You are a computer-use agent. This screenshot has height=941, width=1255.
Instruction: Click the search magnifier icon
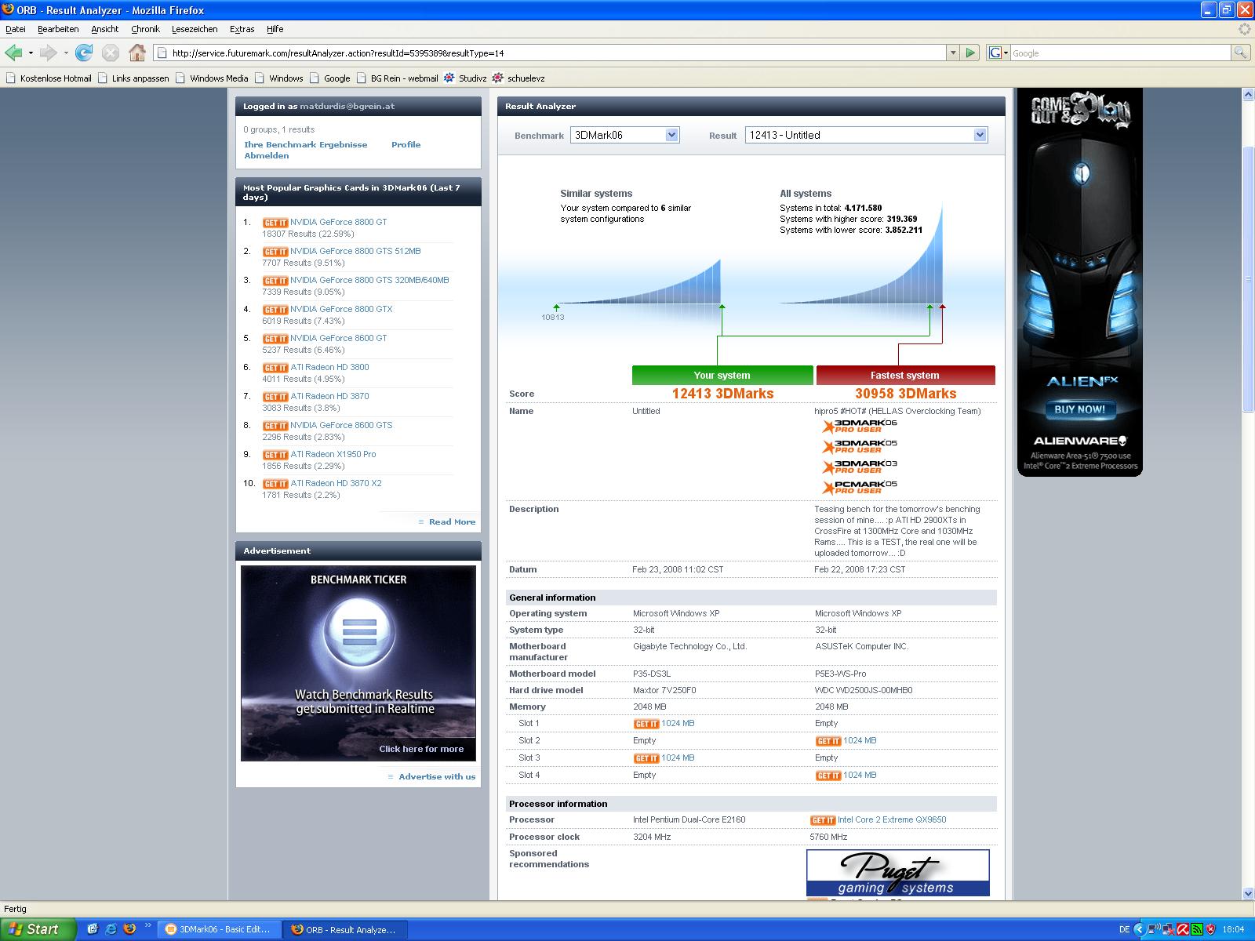click(1239, 53)
